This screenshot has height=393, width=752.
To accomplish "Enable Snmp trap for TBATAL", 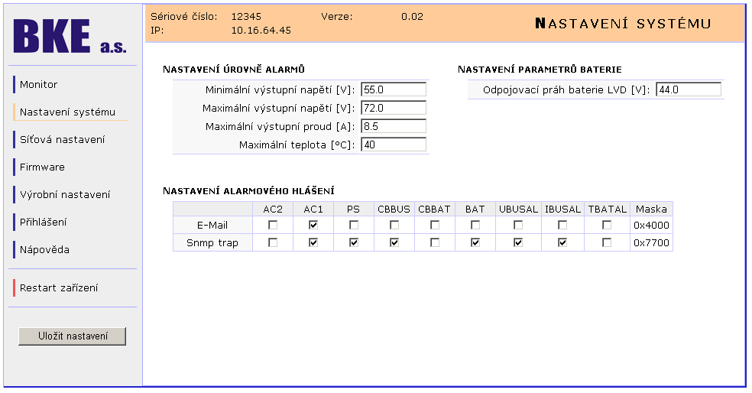I will 607,242.
